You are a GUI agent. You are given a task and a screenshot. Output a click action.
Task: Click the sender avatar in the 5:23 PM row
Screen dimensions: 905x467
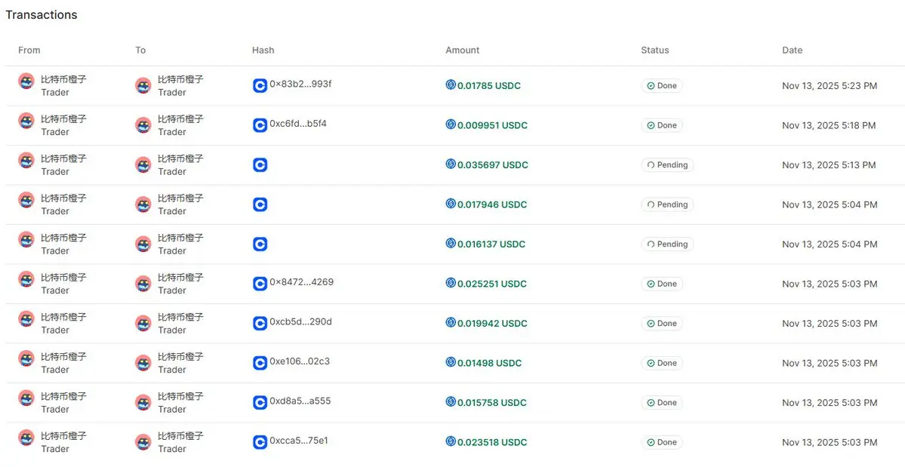pos(26,82)
